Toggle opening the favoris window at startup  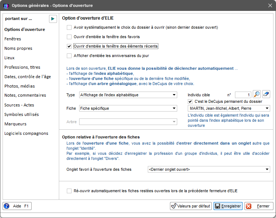coord(69,37)
